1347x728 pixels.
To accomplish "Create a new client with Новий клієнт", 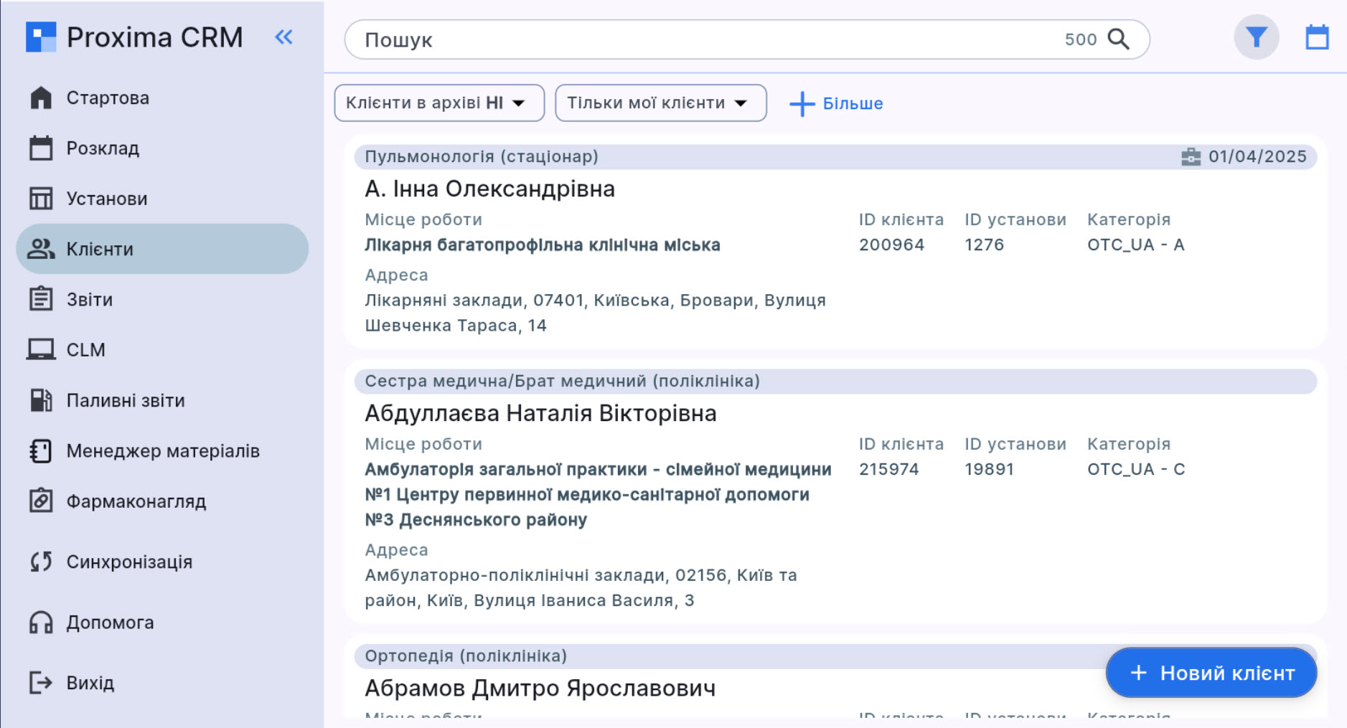I will point(1210,672).
